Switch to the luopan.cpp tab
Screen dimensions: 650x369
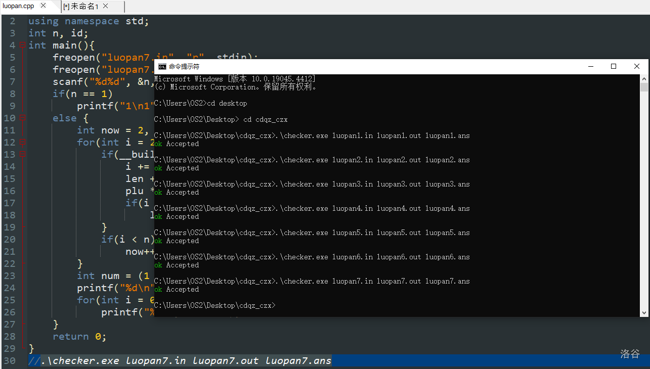tap(18, 6)
